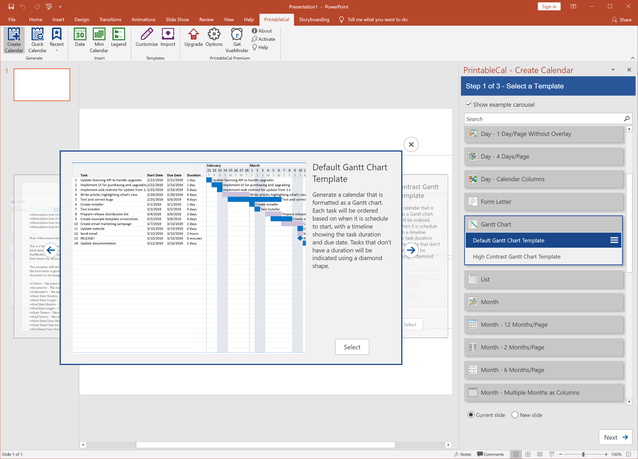Expand the Day - 4 Days/Page category
Screen dimensions: 638x459
click(x=543, y=157)
